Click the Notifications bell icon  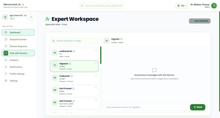pyautogui.click(x=6, y=67)
